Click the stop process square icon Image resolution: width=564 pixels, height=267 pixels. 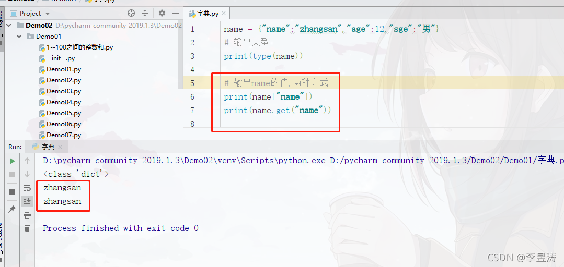point(12,174)
